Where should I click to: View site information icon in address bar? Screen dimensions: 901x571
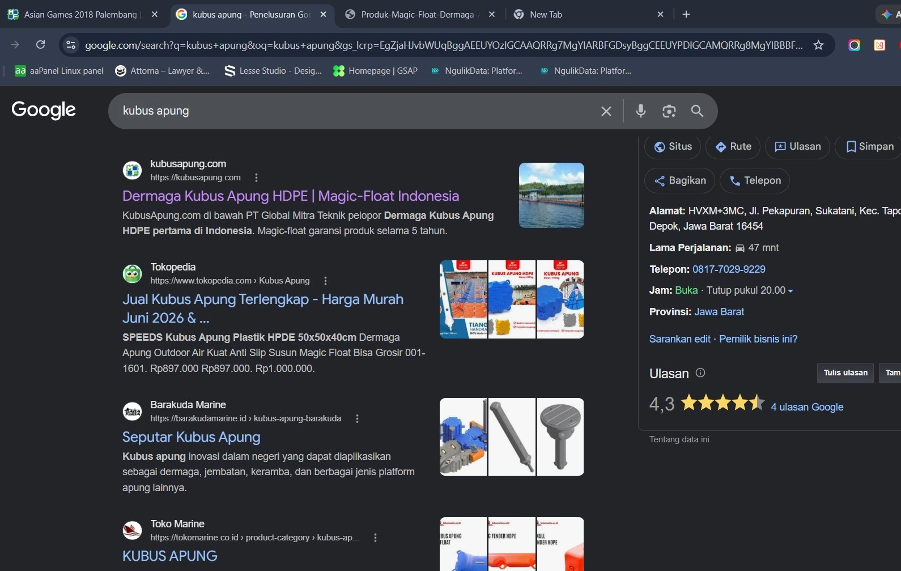pos(71,45)
